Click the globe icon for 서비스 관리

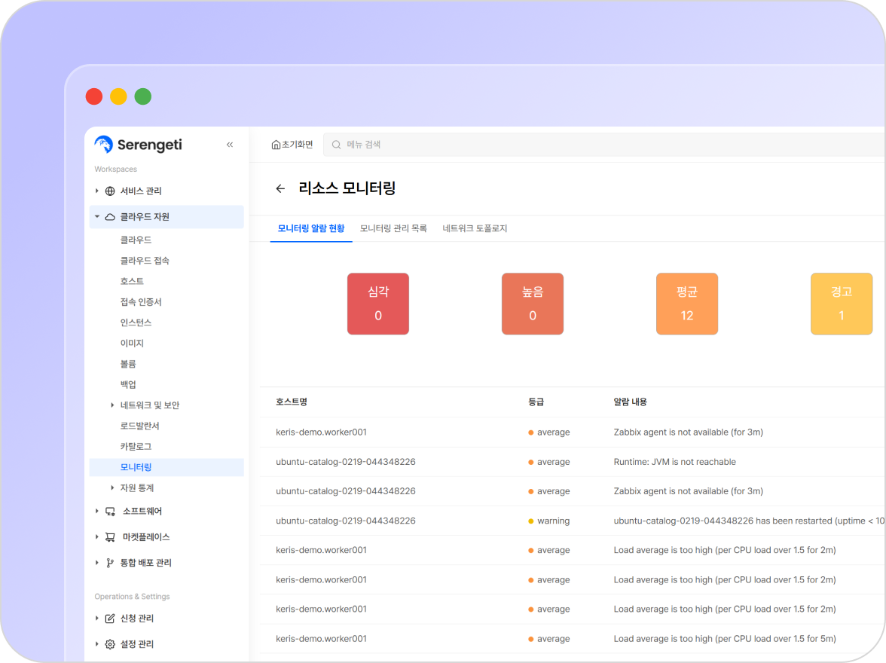click(110, 191)
